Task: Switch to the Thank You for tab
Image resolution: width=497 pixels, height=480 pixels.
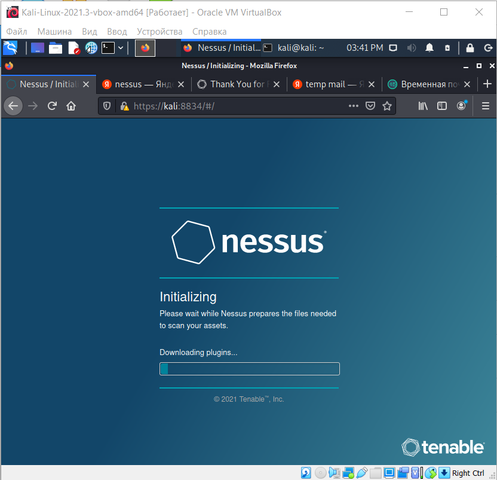Action: tap(239, 84)
